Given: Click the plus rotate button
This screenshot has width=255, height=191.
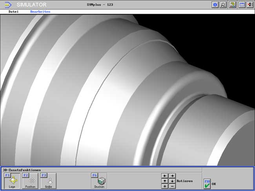Looking at the screenshot, I should [165, 186].
